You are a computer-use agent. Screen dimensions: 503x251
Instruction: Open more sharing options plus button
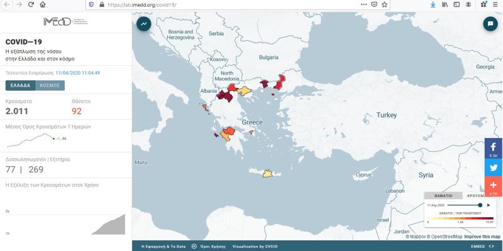494,186
